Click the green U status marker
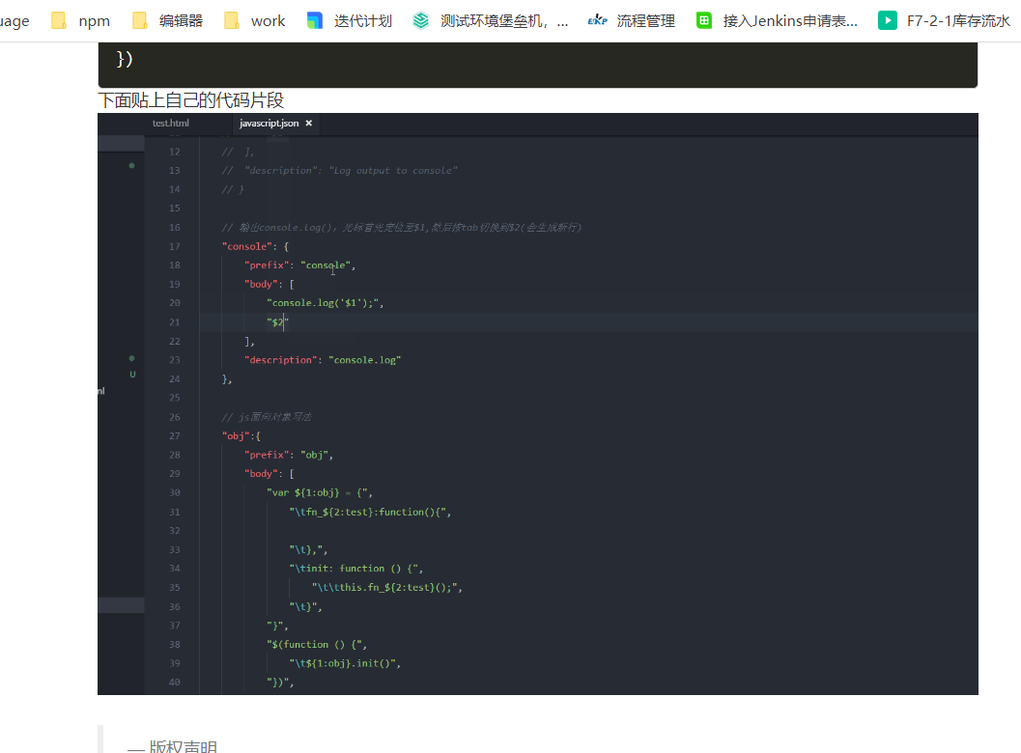1021x753 pixels. coord(132,374)
